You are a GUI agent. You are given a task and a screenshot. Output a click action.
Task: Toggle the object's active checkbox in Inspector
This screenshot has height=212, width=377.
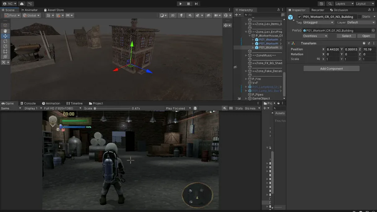click(x=300, y=17)
